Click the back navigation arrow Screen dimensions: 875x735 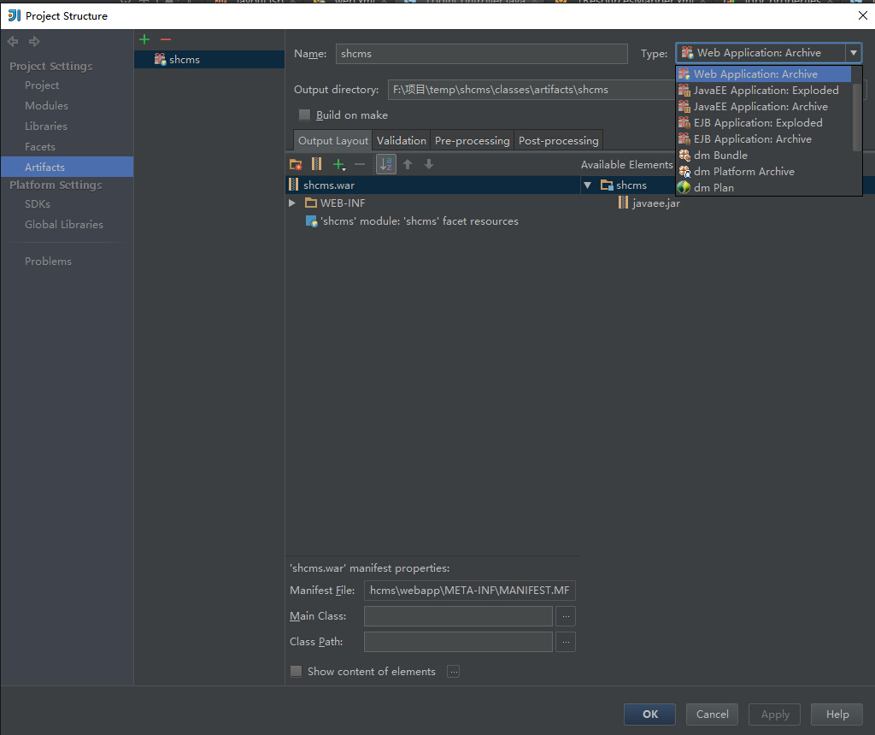13,41
